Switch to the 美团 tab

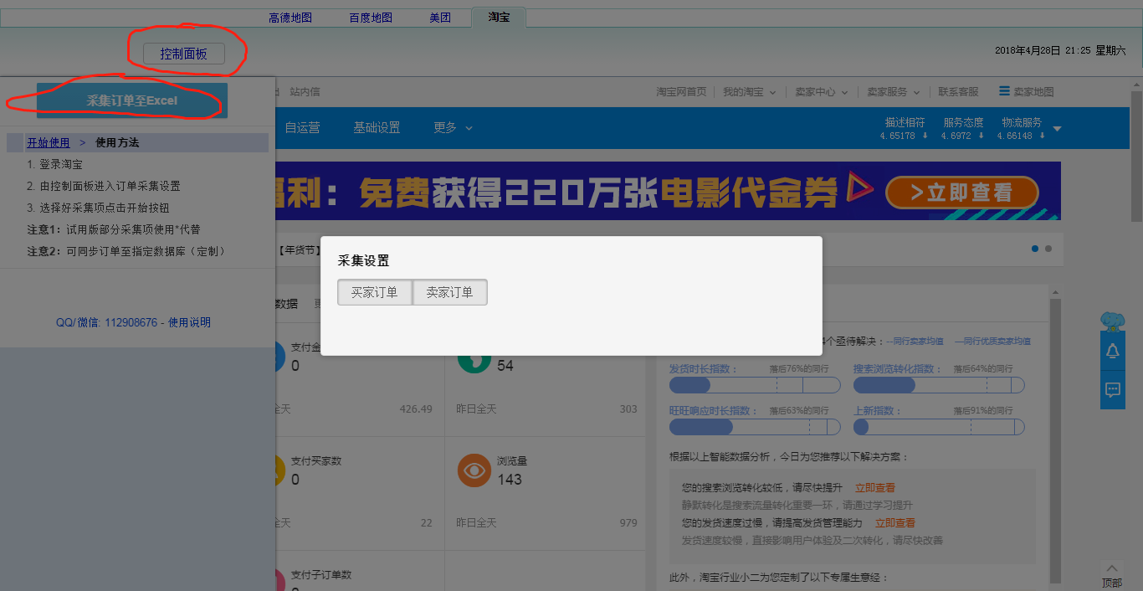click(440, 18)
